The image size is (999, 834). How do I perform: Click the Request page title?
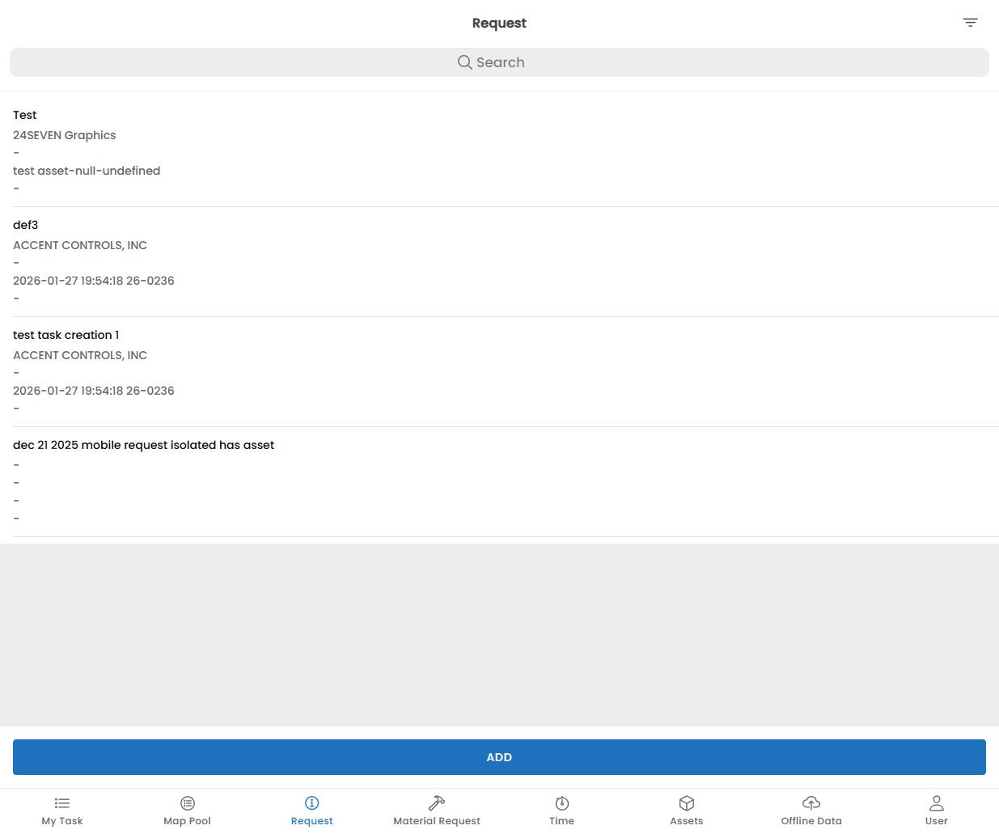[x=499, y=23]
